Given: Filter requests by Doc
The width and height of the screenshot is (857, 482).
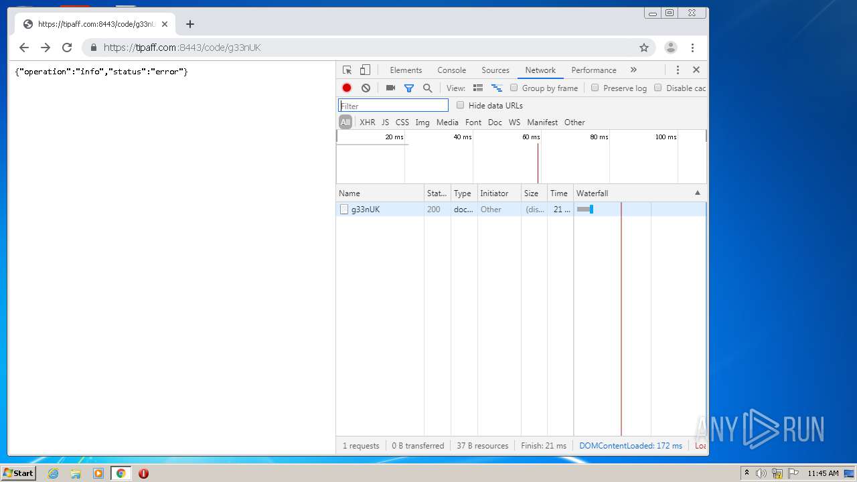Looking at the screenshot, I should click(495, 122).
